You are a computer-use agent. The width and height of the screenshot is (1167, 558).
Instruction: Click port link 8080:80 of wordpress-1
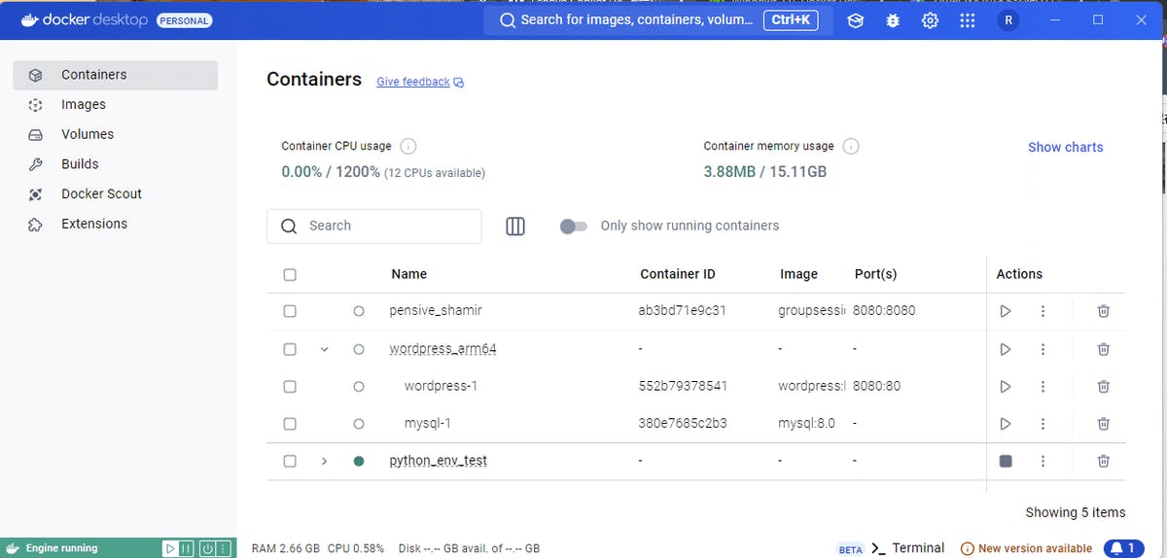(x=877, y=386)
